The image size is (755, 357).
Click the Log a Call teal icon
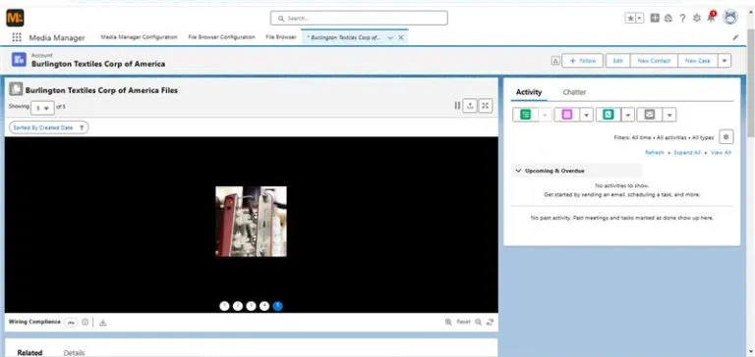pos(609,115)
